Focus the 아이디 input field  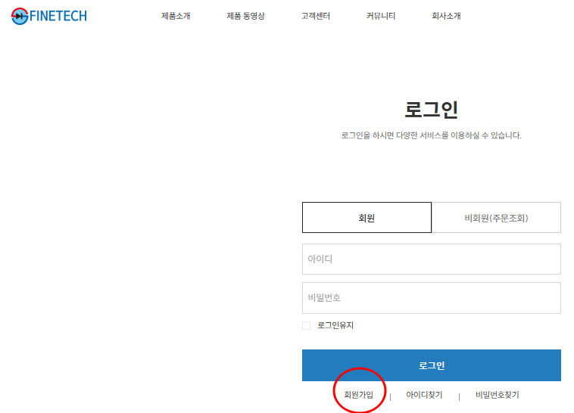432,259
